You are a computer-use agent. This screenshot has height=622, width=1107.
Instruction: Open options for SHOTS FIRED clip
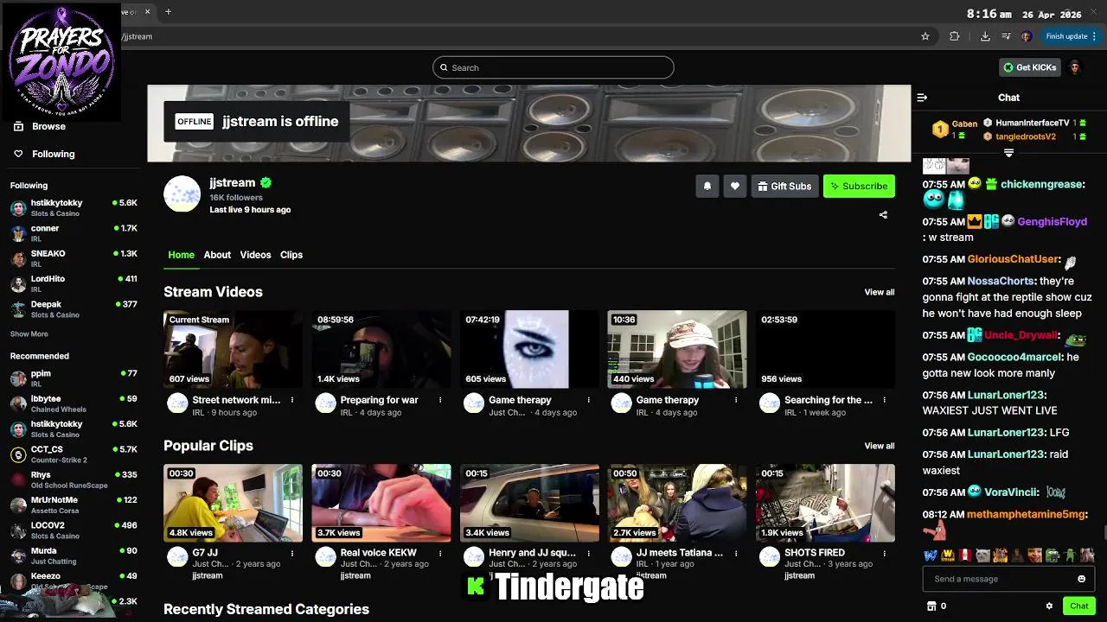click(x=884, y=553)
